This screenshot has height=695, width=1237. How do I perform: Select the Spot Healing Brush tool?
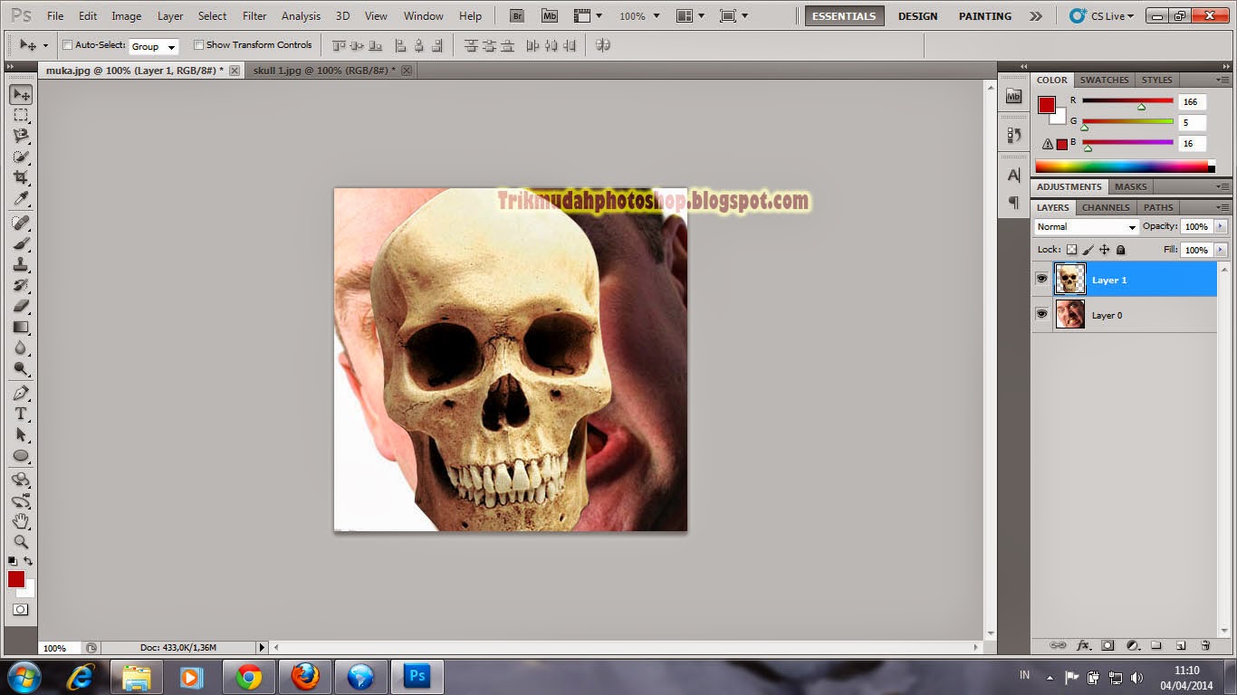click(x=21, y=223)
